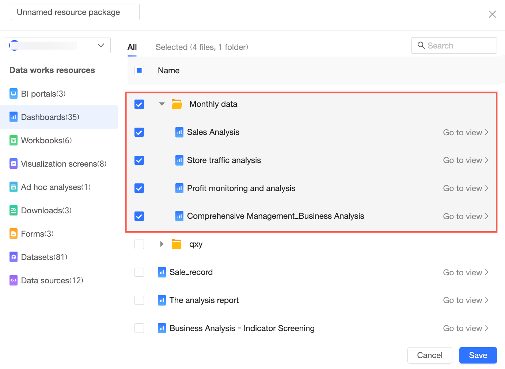Uncheck the Store traffic analysis checkbox
The height and width of the screenshot is (369, 505).
tap(139, 160)
